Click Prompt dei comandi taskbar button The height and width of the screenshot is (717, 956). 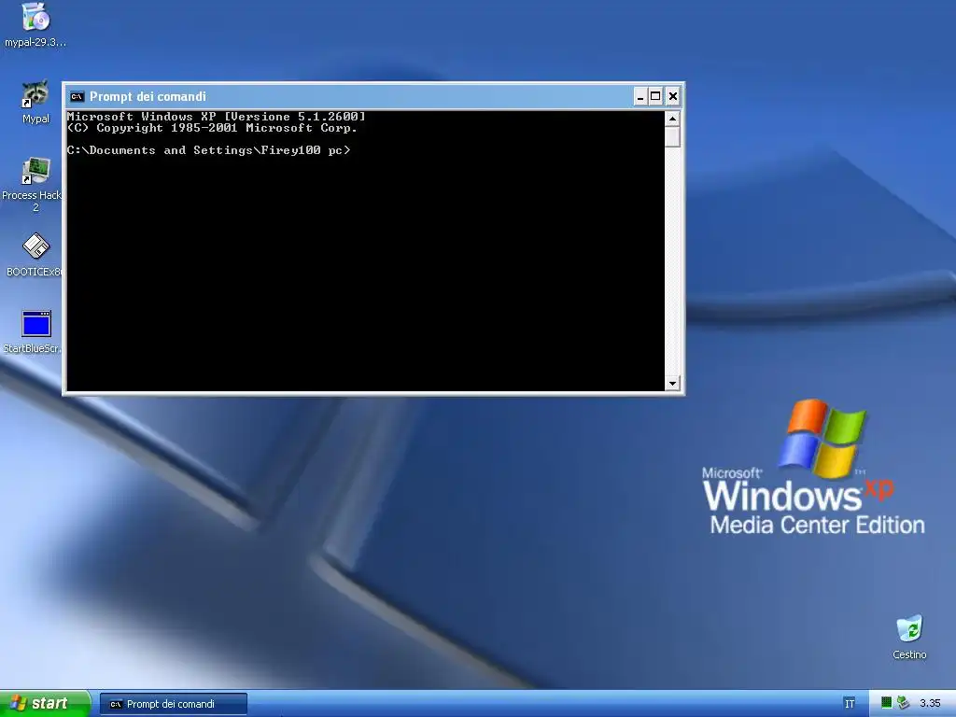click(173, 704)
